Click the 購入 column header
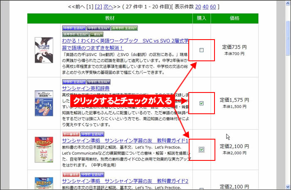291x190 pixels. tap(202, 18)
